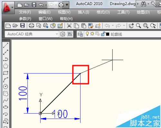Open the 工具(T) menu

[123, 12]
